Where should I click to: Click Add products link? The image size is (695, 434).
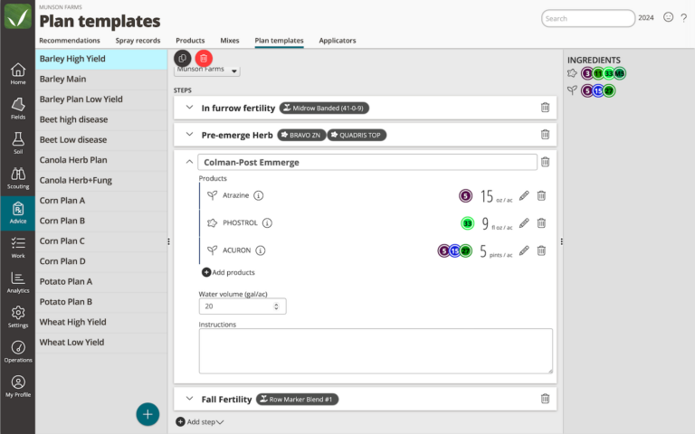tap(228, 272)
